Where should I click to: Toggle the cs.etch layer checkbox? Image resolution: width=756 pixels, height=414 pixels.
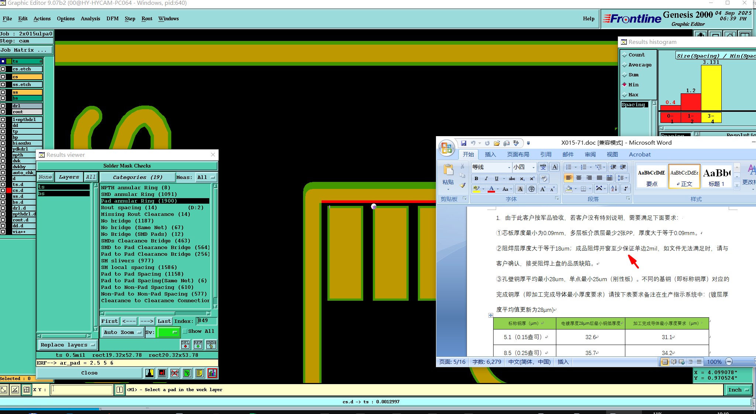tap(3, 69)
